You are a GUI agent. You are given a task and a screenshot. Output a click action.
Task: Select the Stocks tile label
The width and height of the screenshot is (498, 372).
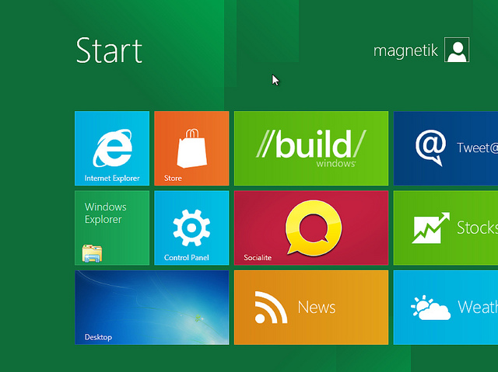click(x=477, y=228)
